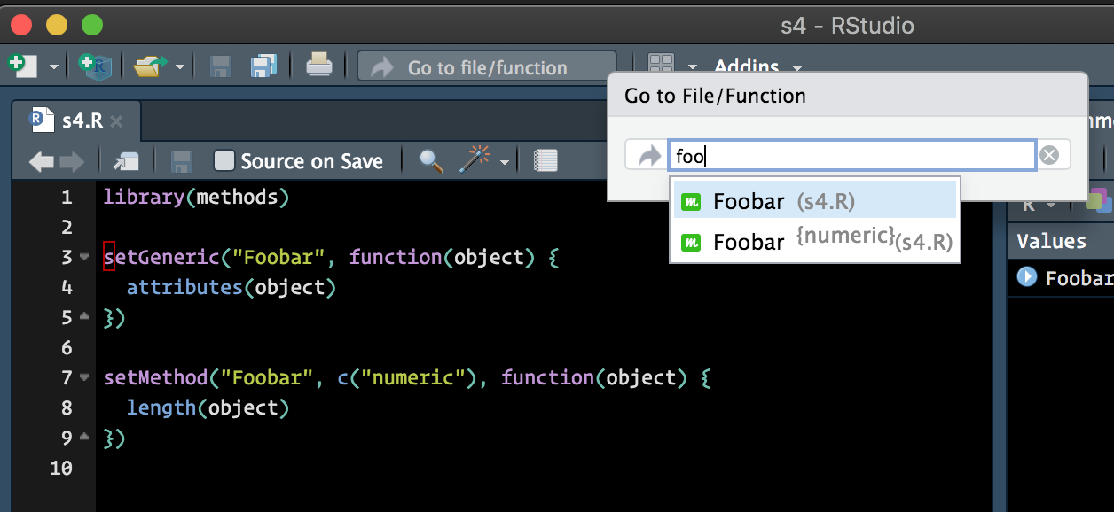The height and width of the screenshot is (512, 1114).
Task: Save all open documents
Action: [x=263, y=66]
